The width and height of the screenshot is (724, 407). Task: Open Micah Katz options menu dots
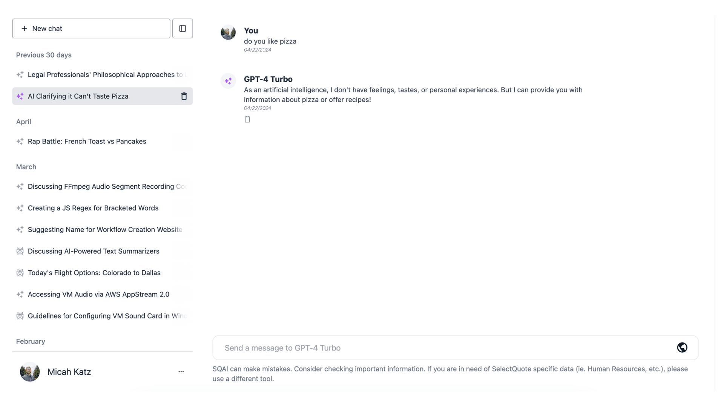(181, 372)
